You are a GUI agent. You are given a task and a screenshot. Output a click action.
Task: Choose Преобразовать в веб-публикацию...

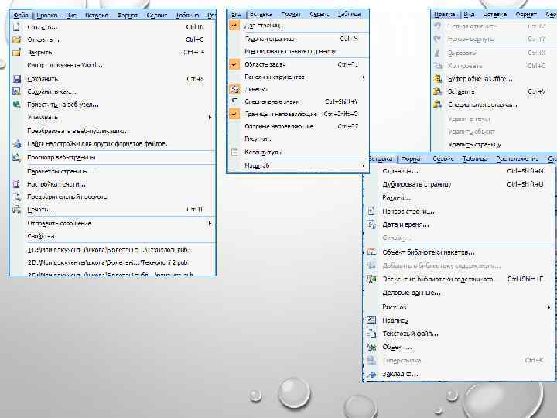77,131
